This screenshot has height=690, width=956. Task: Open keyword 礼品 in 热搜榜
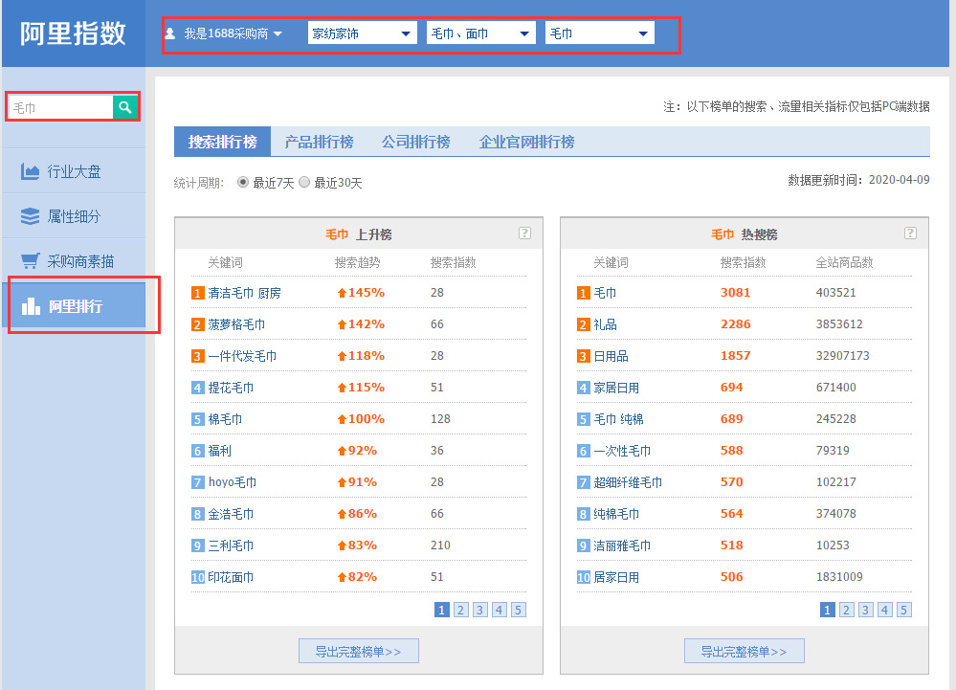coord(606,324)
